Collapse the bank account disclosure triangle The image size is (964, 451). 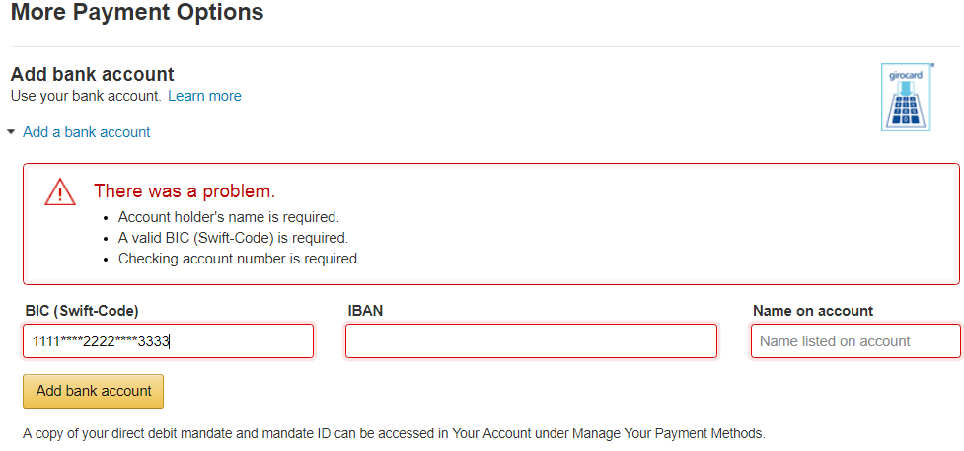(x=11, y=131)
